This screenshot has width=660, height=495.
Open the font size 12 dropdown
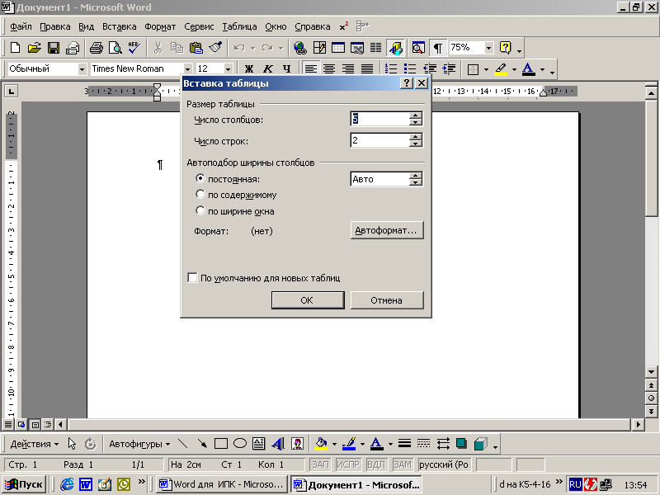click(229, 69)
